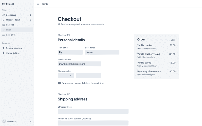Click Rowena Leeming's user icon
Viewport: 202px width, 126px height.
click(4, 48)
